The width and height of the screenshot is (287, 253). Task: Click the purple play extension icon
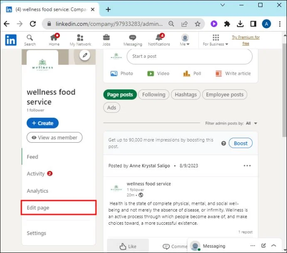[x=214, y=24]
